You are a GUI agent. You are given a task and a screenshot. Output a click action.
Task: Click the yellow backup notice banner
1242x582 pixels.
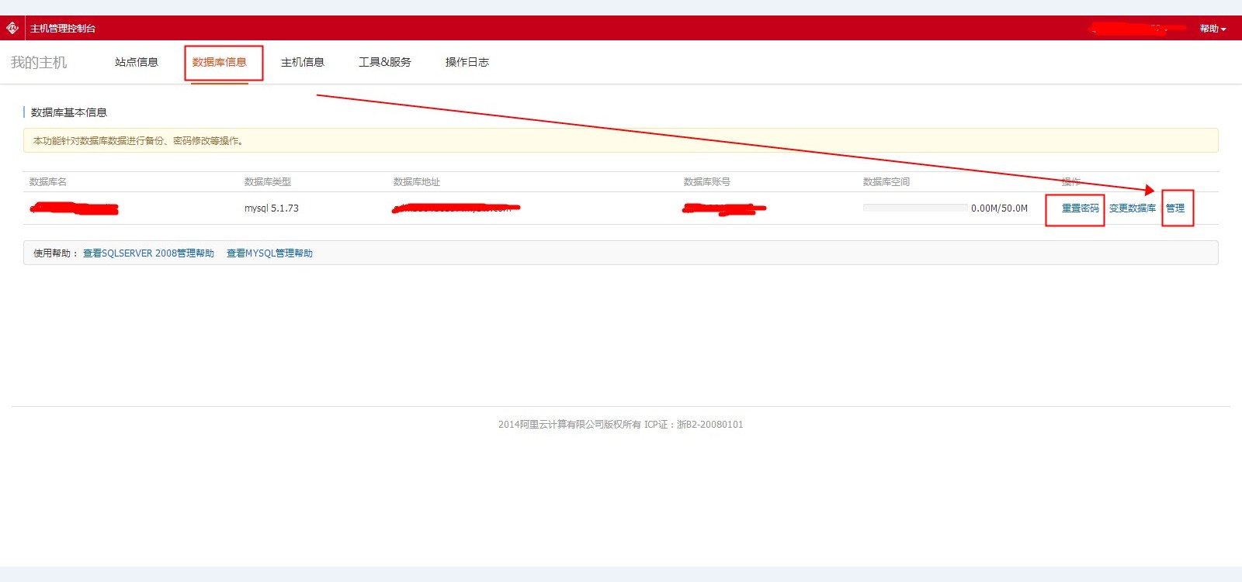620,140
